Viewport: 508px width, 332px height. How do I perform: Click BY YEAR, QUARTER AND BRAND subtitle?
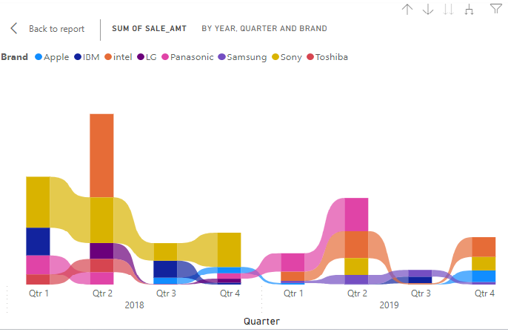264,29
